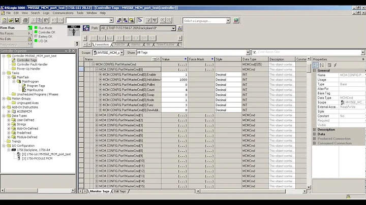Click the controller keyswitch graphic

coord(74,30)
